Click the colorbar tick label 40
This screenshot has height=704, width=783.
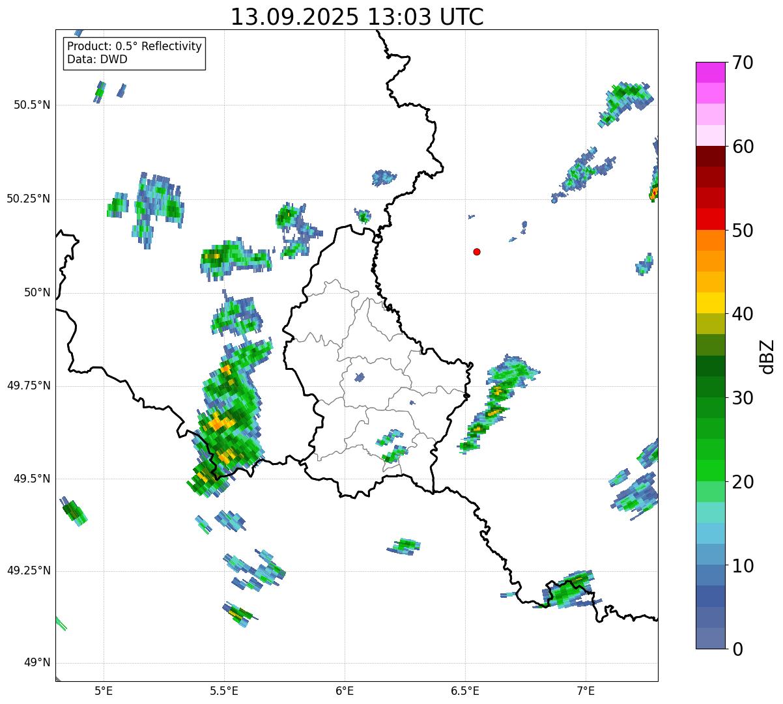pyautogui.click(x=743, y=315)
